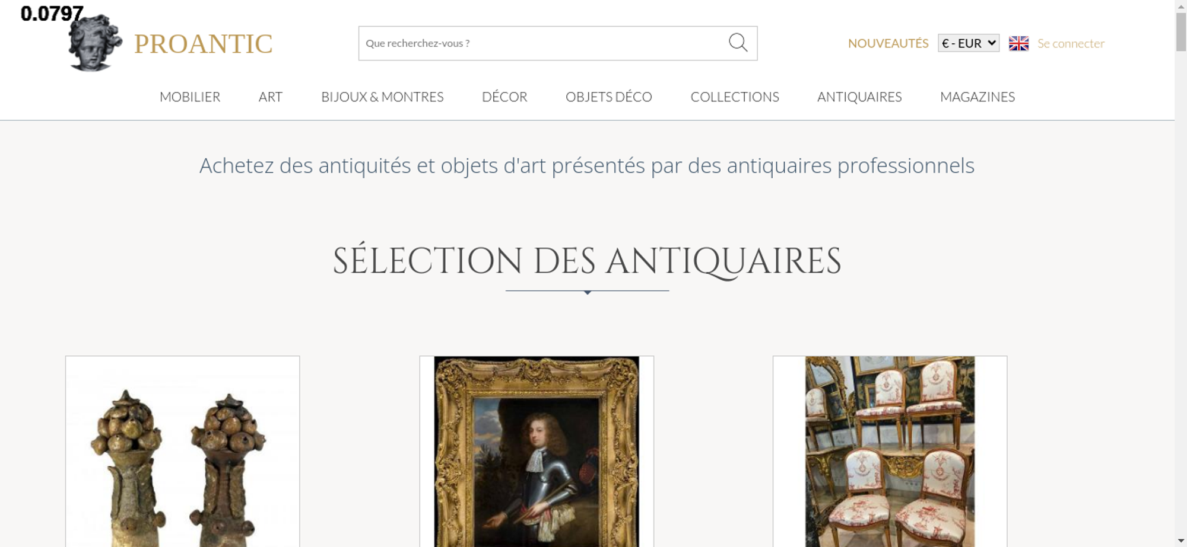The height and width of the screenshot is (547, 1187).
Task: Open the Bijoux & Montres menu
Action: tap(382, 97)
